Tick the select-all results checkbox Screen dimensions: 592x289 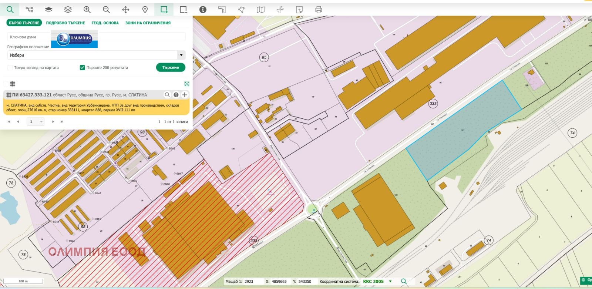pos(6,84)
